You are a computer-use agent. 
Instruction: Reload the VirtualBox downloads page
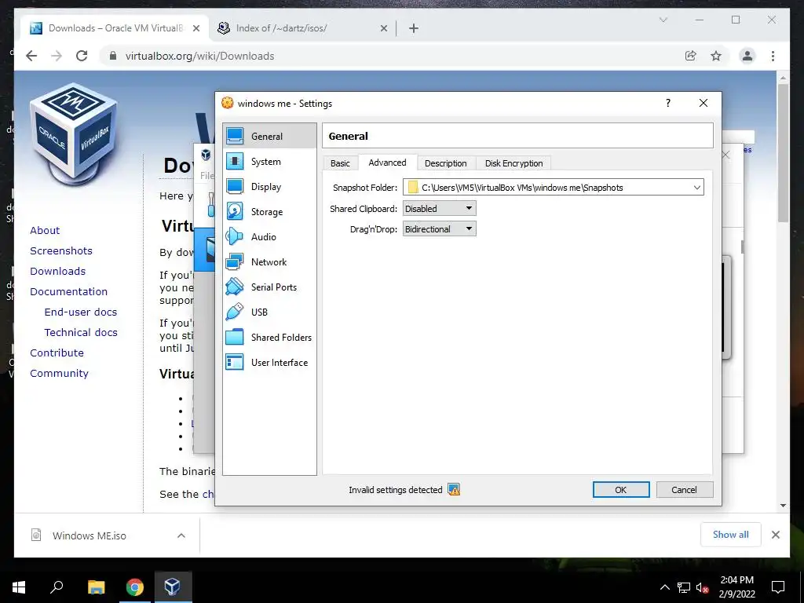pos(82,56)
